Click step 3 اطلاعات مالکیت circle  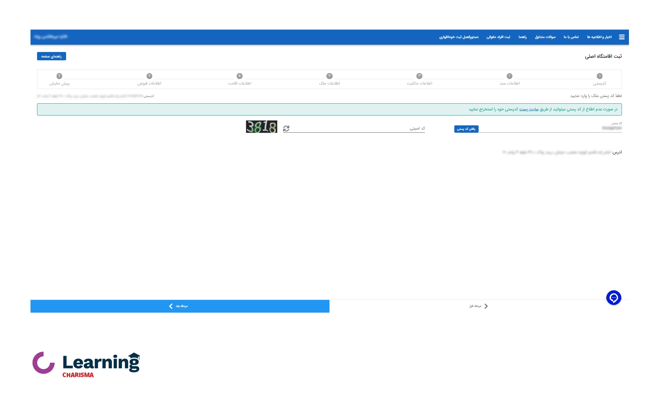[419, 76]
